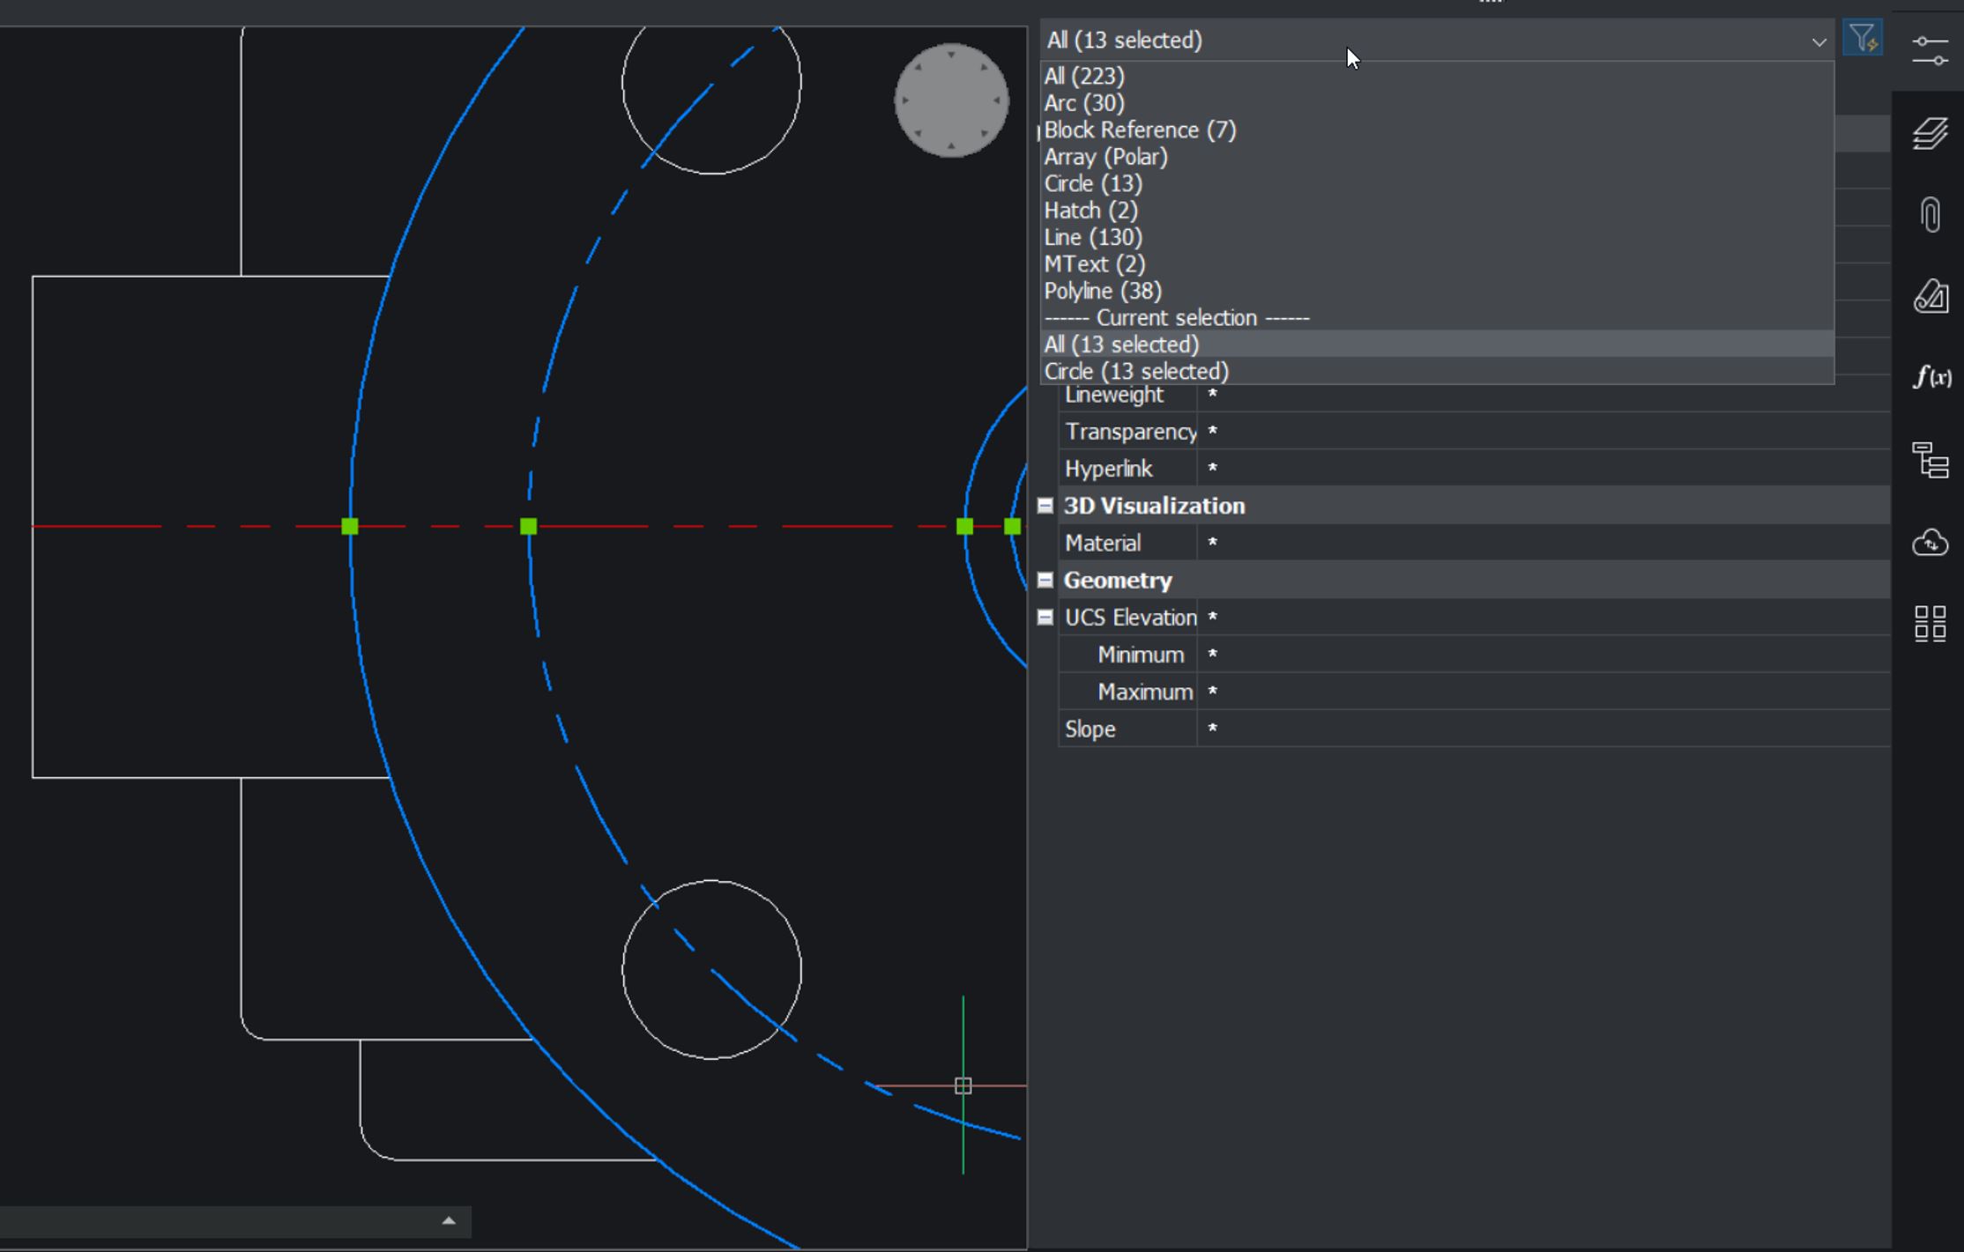Collapse the UCS Elevation subsection
The height and width of the screenshot is (1252, 1964).
point(1045,617)
